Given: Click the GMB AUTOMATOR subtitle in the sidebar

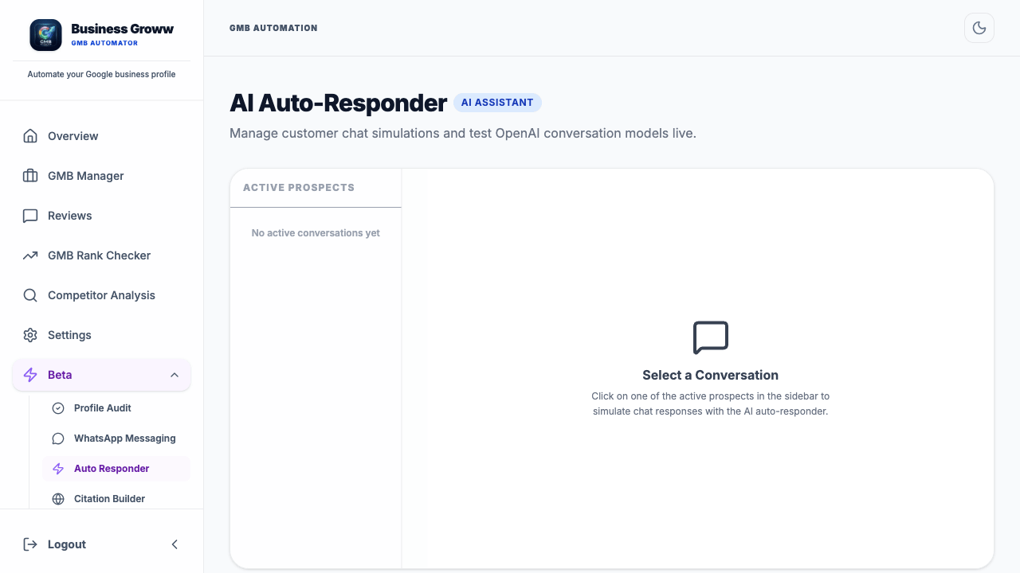Looking at the screenshot, I should (104, 43).
